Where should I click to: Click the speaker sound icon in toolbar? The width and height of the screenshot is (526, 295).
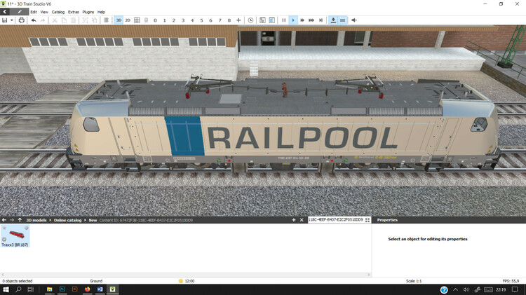(x=353, y=20)
